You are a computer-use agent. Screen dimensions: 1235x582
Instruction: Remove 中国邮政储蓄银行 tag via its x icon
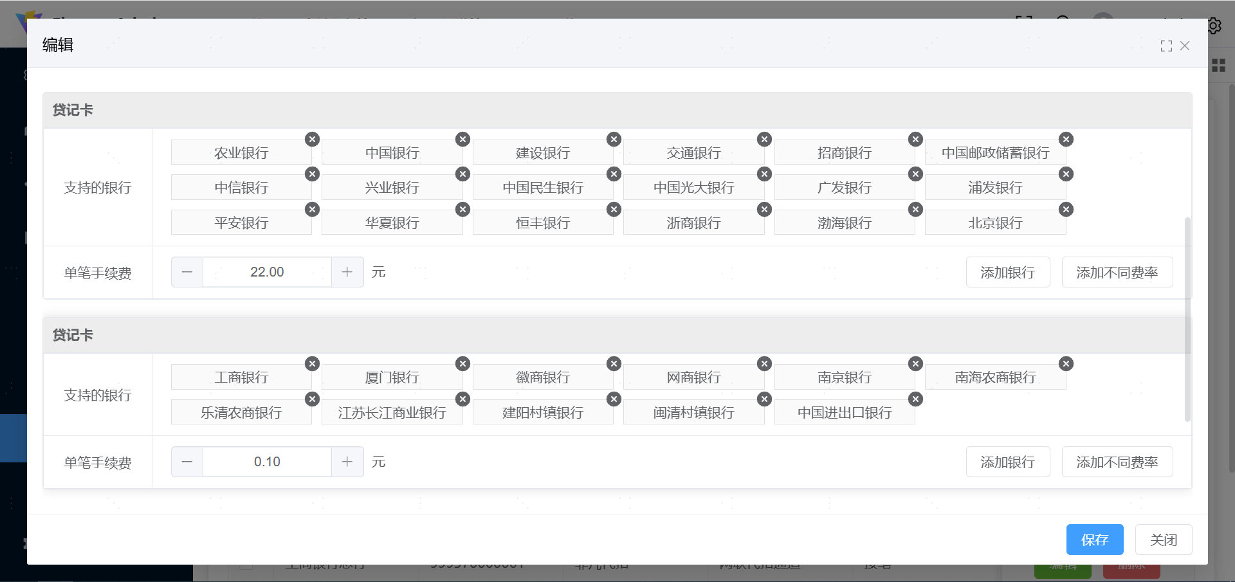click(x=1066, y=140)
